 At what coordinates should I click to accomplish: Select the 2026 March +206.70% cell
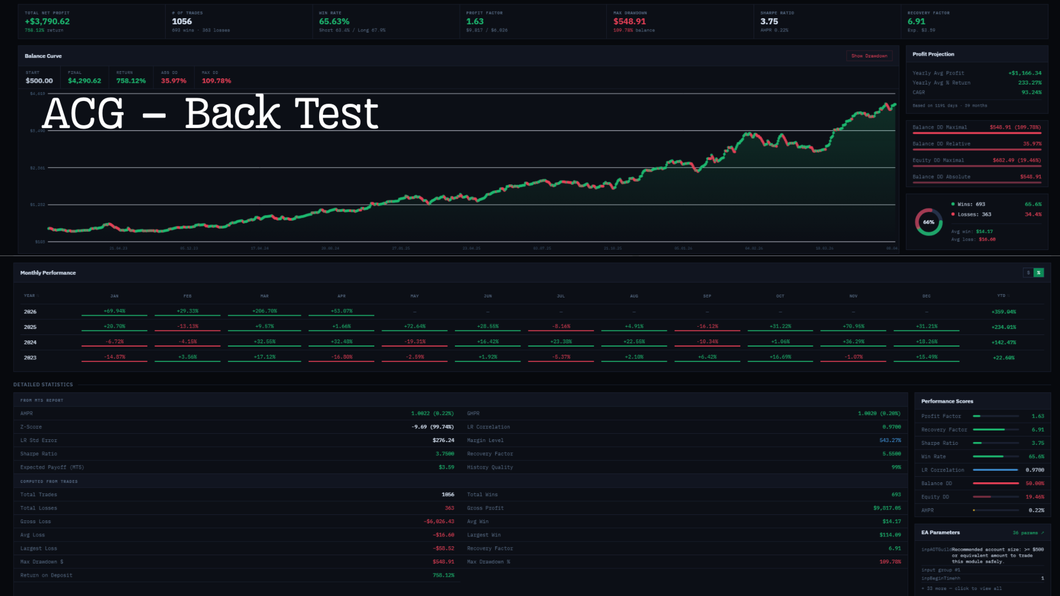tap(264, 311)
